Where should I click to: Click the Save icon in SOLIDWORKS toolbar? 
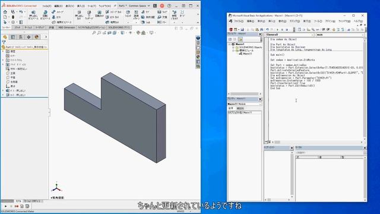pos(13,12)
